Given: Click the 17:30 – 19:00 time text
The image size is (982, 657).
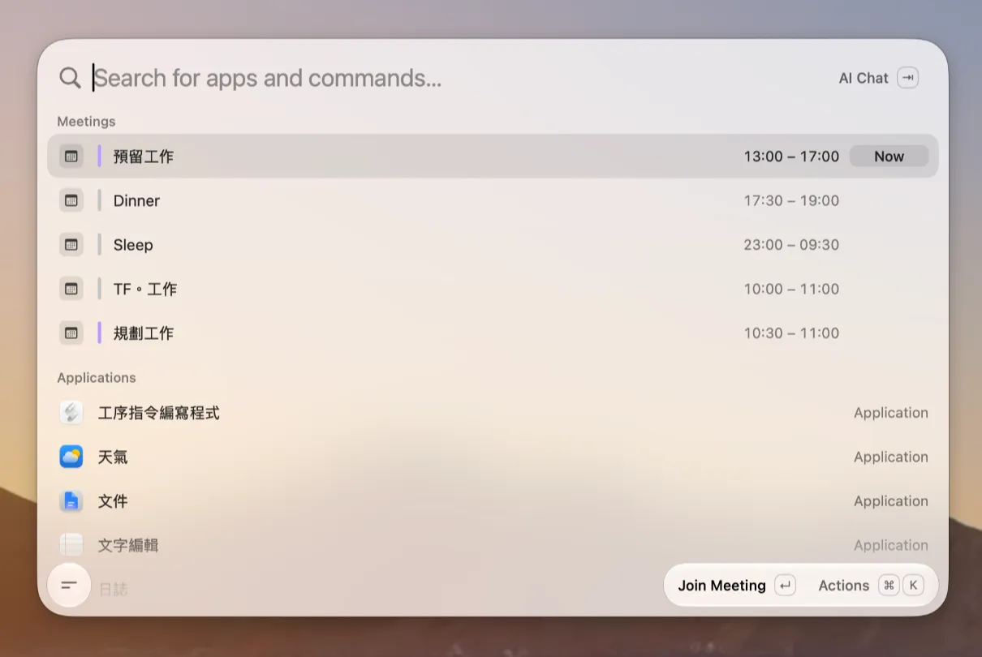Looking at the screenshot, I should [x=791, y=200].
